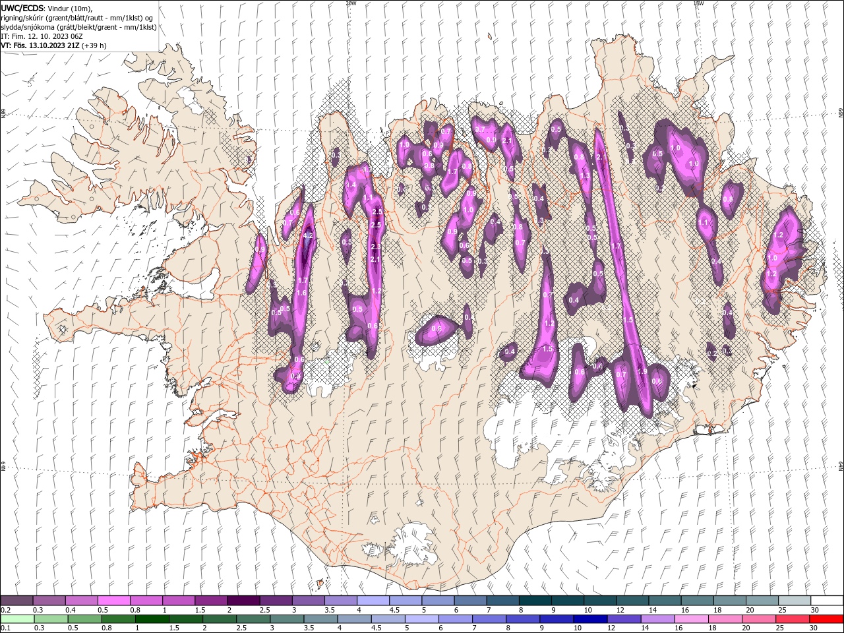Click the 1.6 precipitation value on the map
The width and height of the screenshot is (844, 633).
pos(302,293)
